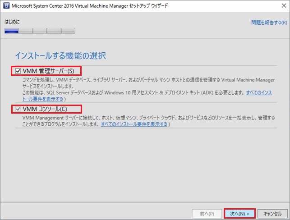Open install requirements link under VMM コンソール
Screen dimensions: 290x220
point(134,124)
